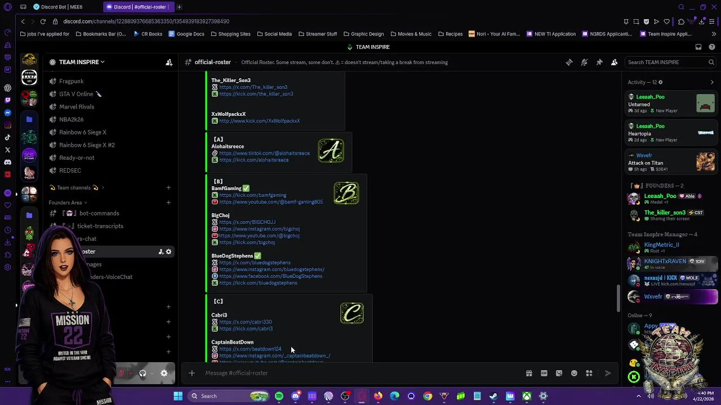This screenshot has height=405, width=721.
Task: Search TEAM INSPIRE field
Action: [x=670, y=62]
